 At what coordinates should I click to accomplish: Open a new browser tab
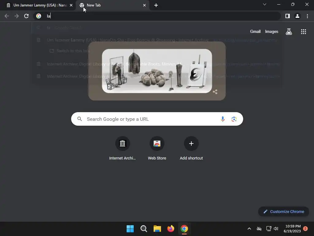(156, 5)
